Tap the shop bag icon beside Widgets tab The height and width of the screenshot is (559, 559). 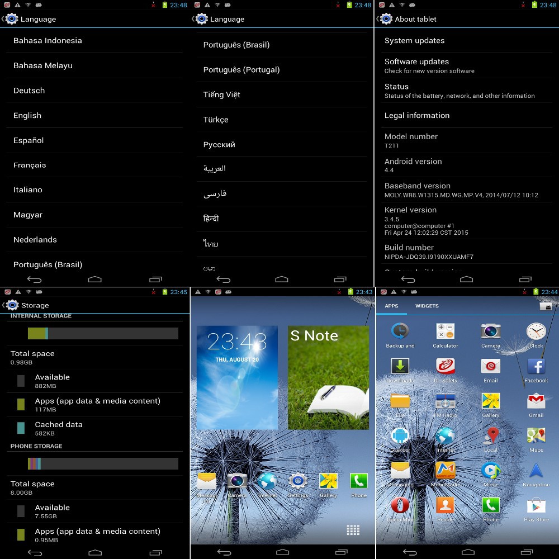pos(545,306)
